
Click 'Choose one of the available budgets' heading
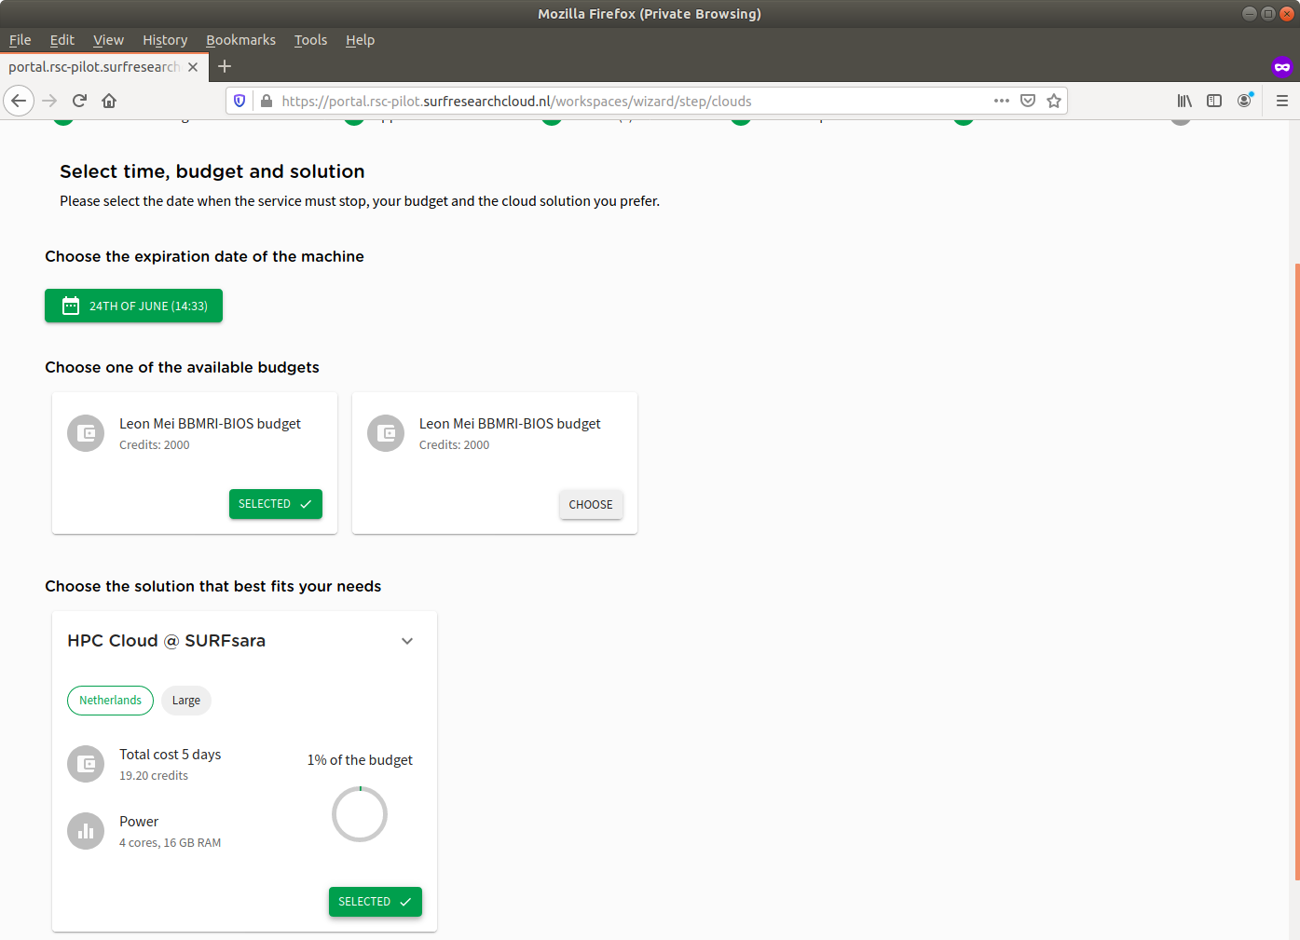(182, 367)
